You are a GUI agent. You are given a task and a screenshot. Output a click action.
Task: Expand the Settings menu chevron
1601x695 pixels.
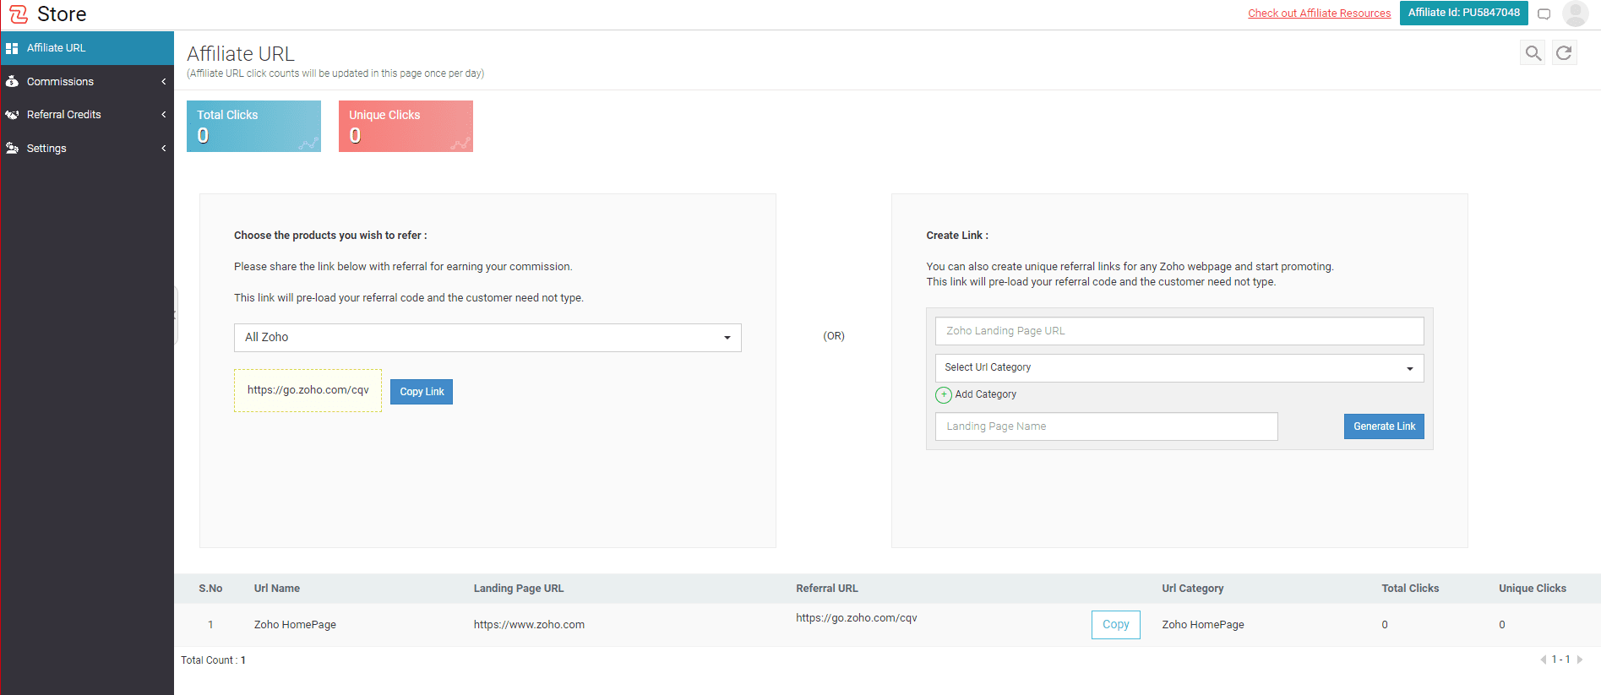[164, 149]
